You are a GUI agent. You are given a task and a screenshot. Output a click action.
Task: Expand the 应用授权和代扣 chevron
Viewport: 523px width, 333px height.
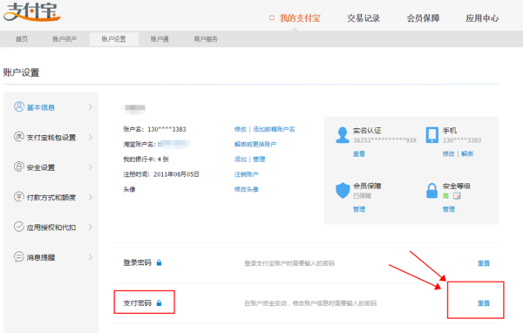[x=90, y=228]
